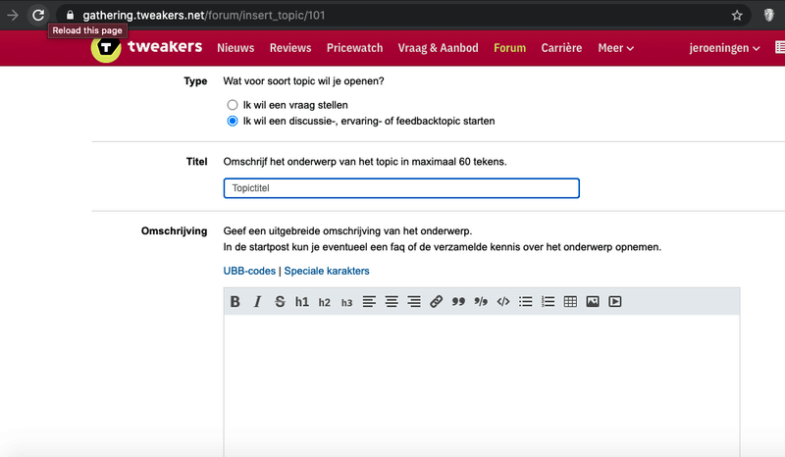Screen dimensions: 785x457
Task: Open the Speciale karakters link
Action: click(x=327, y=271)
